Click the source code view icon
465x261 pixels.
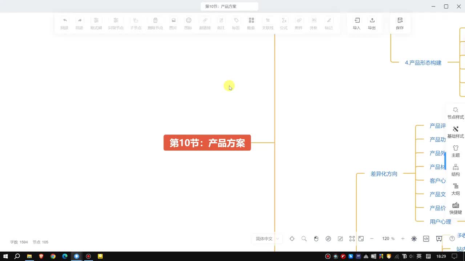[426, 239]
